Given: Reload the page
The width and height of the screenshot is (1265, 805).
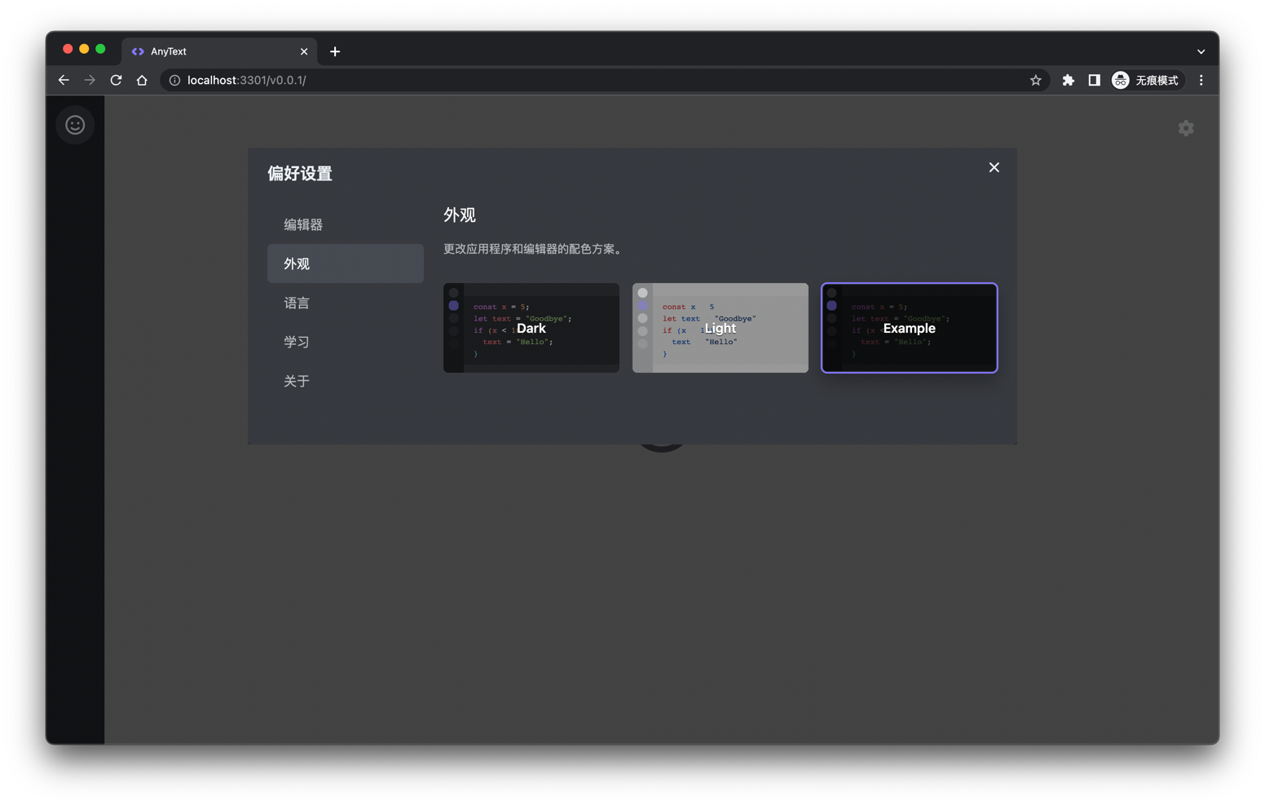Looking at the screenshot, I should click(116, 80).
